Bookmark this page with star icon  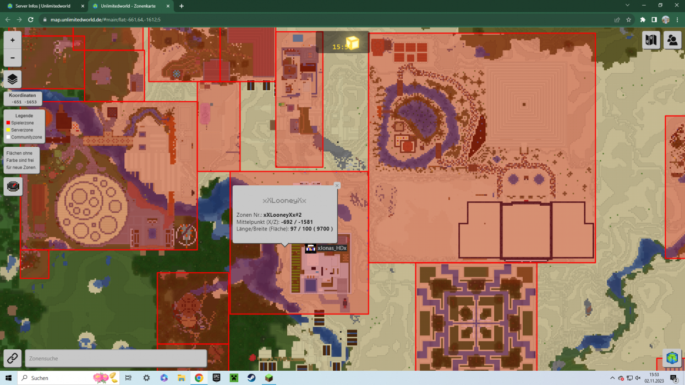tap(628, 19)
